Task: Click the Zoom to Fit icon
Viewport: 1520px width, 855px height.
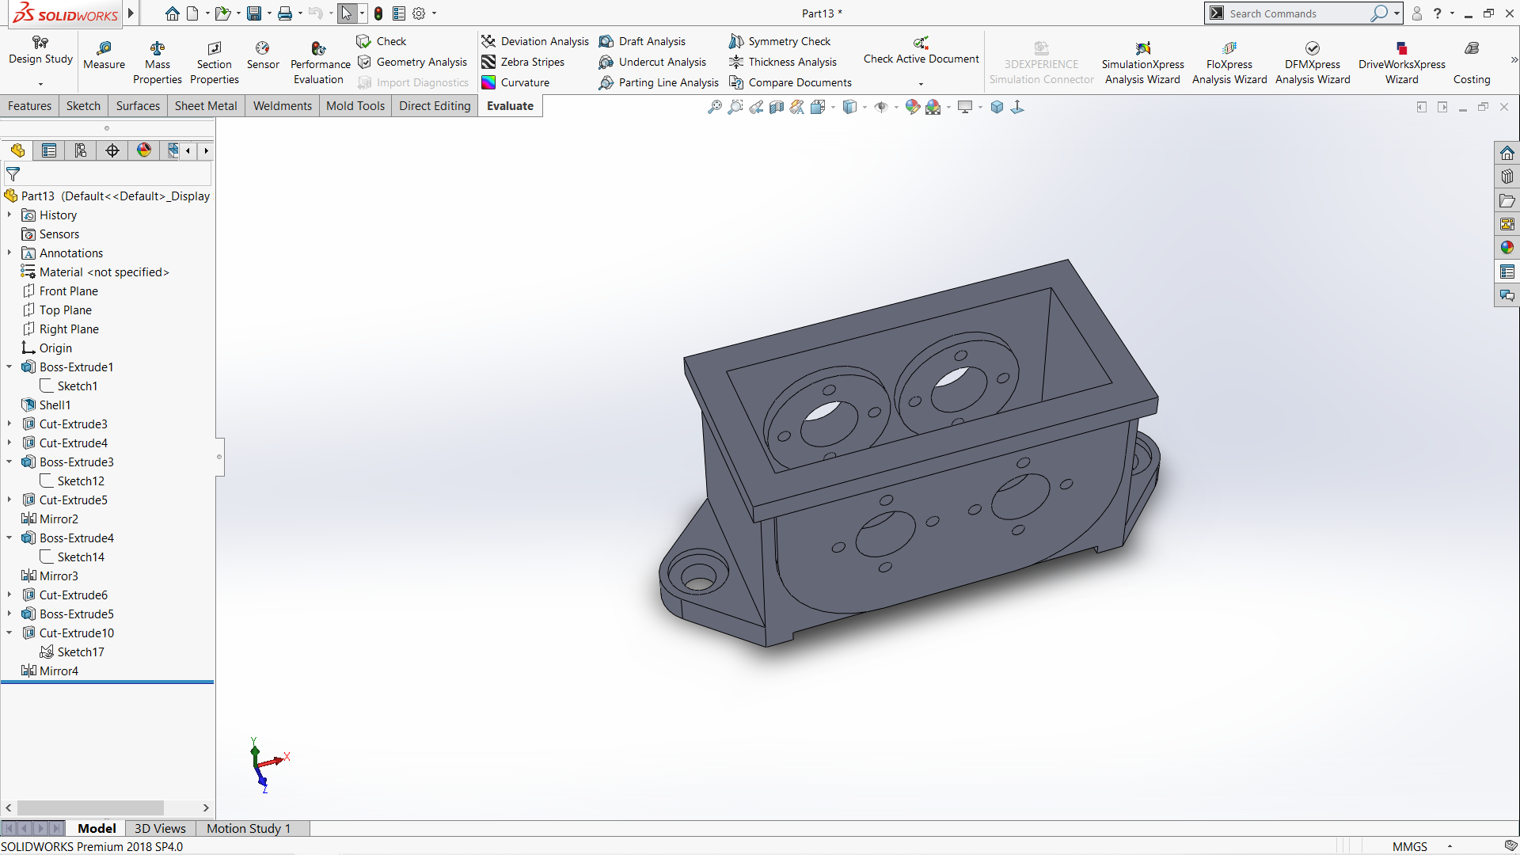Action: coord(714,107)
